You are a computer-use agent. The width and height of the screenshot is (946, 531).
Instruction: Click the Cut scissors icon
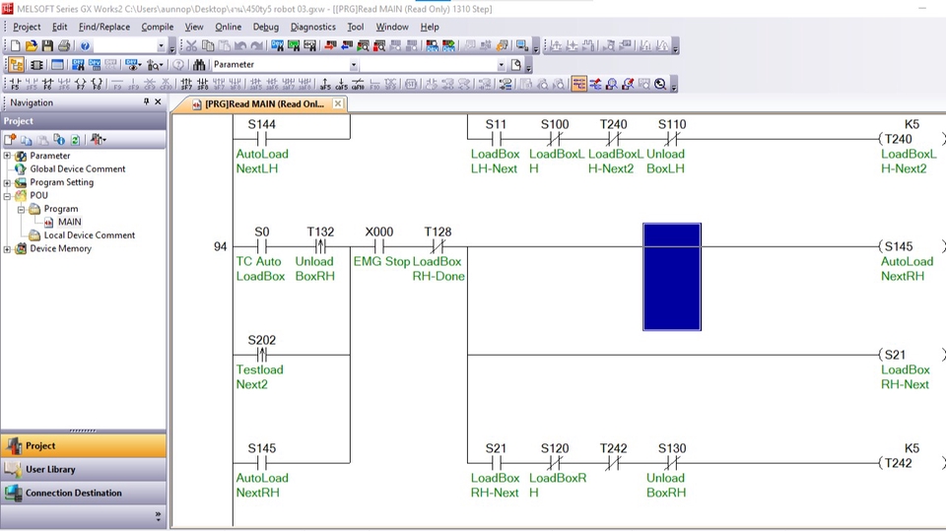pos(191,46)
